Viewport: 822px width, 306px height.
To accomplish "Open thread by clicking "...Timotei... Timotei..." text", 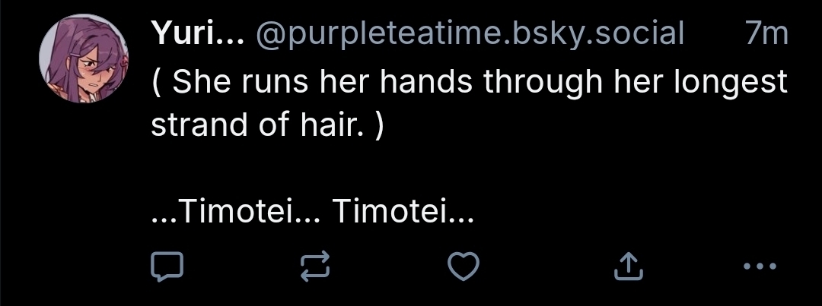I will click(x=313, y=213).
